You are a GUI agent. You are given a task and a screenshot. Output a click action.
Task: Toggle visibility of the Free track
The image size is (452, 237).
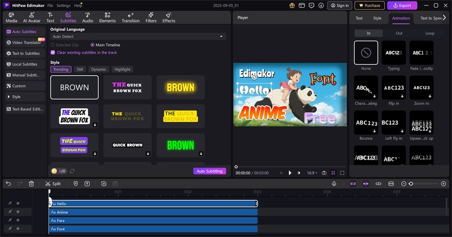click(x=18, y=220)
